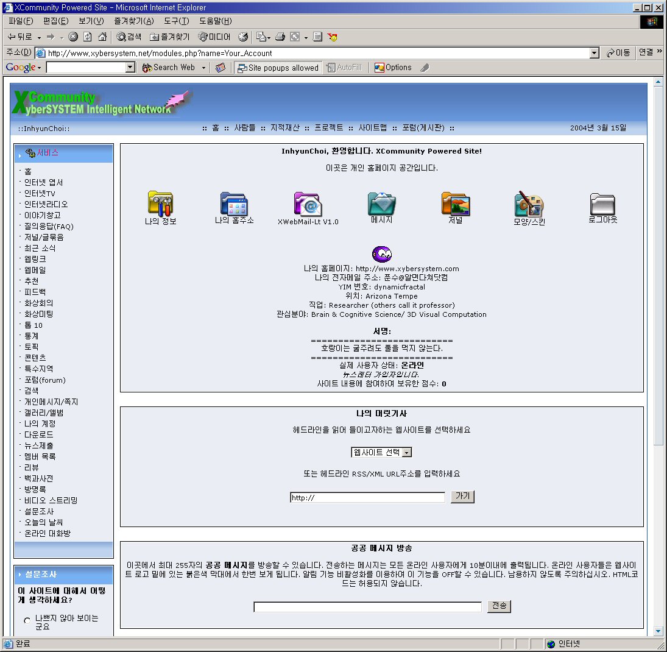Click the 가기 button next to URL field
Viewport: 667px width, 652px height.
(x=462, y=497)
